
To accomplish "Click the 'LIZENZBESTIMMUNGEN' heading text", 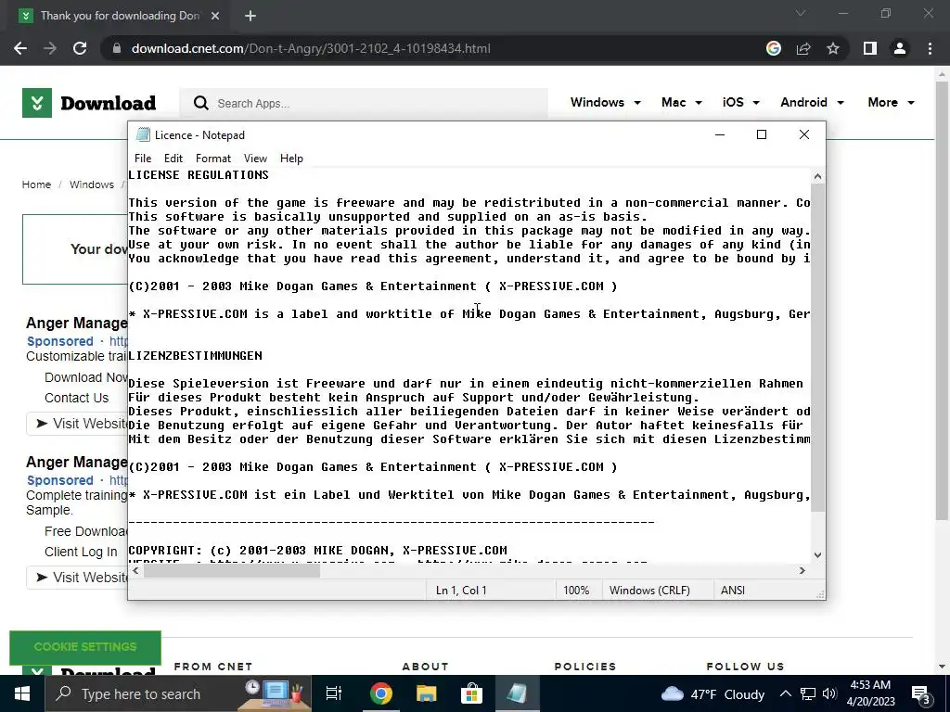I will pos(195,355).
